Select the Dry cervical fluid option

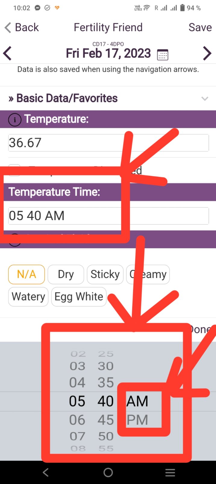click(66, 274)
